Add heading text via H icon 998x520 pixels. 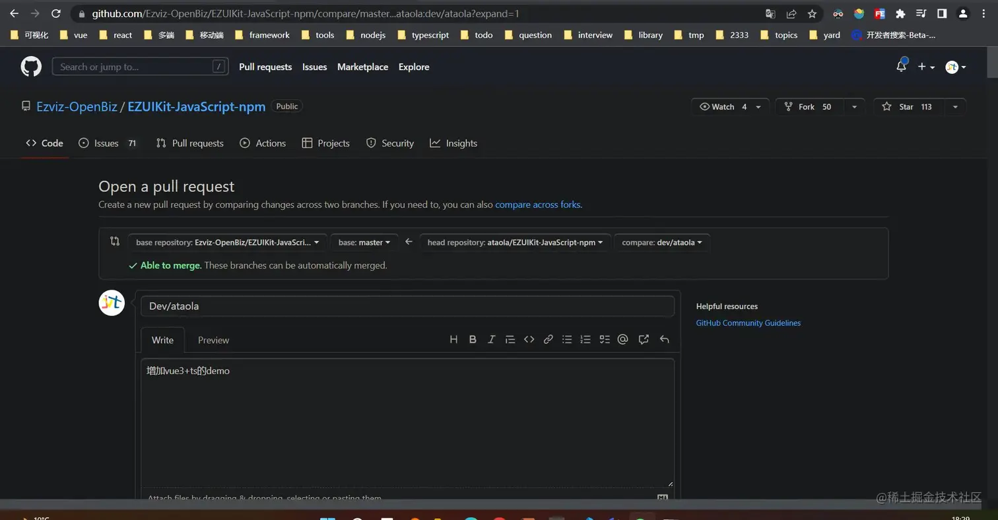click(x=453, y=339)
